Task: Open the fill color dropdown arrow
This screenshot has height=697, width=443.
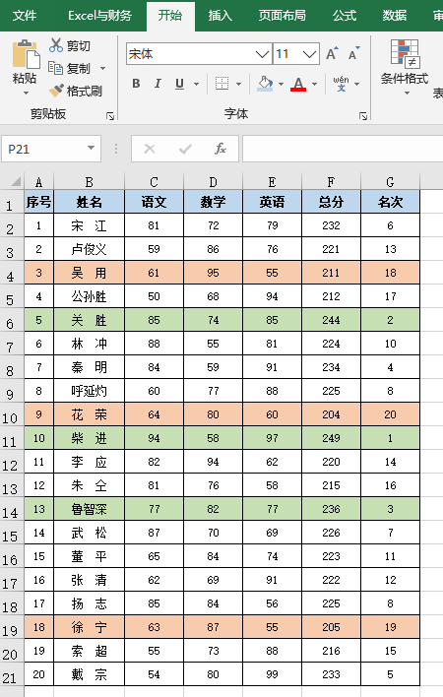Action: [281, 84]
